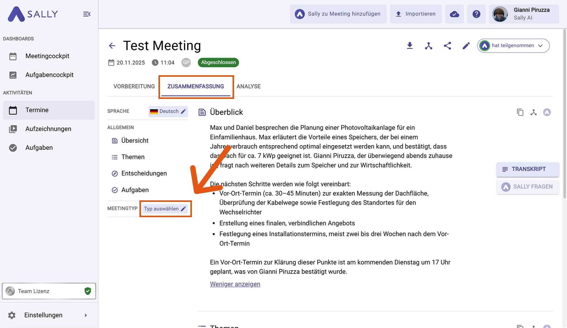Collapse the sidebar with the menu icon
567x328 pixels.
click(x=87, y=14)
